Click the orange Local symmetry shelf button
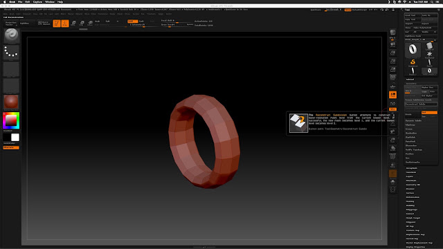The width and height of the screenshot is (443, 249). coord(392,95)
